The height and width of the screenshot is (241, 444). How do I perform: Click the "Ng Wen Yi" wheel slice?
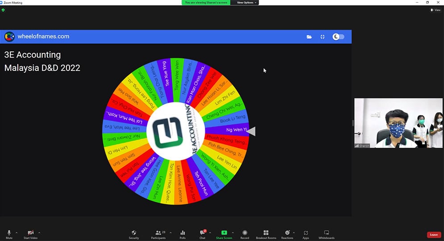coord(227,130)
